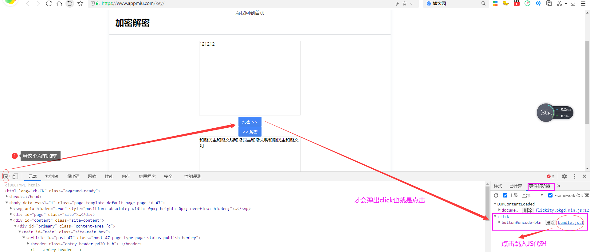Switch to the 网络 tab

click(x=92, y=176)
